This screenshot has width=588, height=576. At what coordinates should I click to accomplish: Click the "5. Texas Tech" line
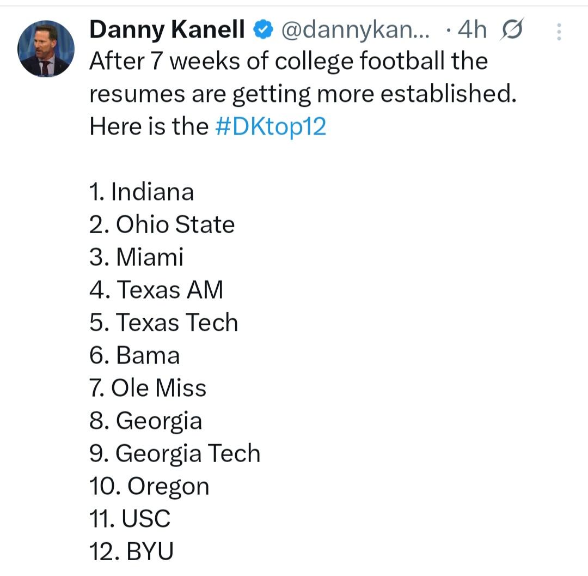click(163, 323)
